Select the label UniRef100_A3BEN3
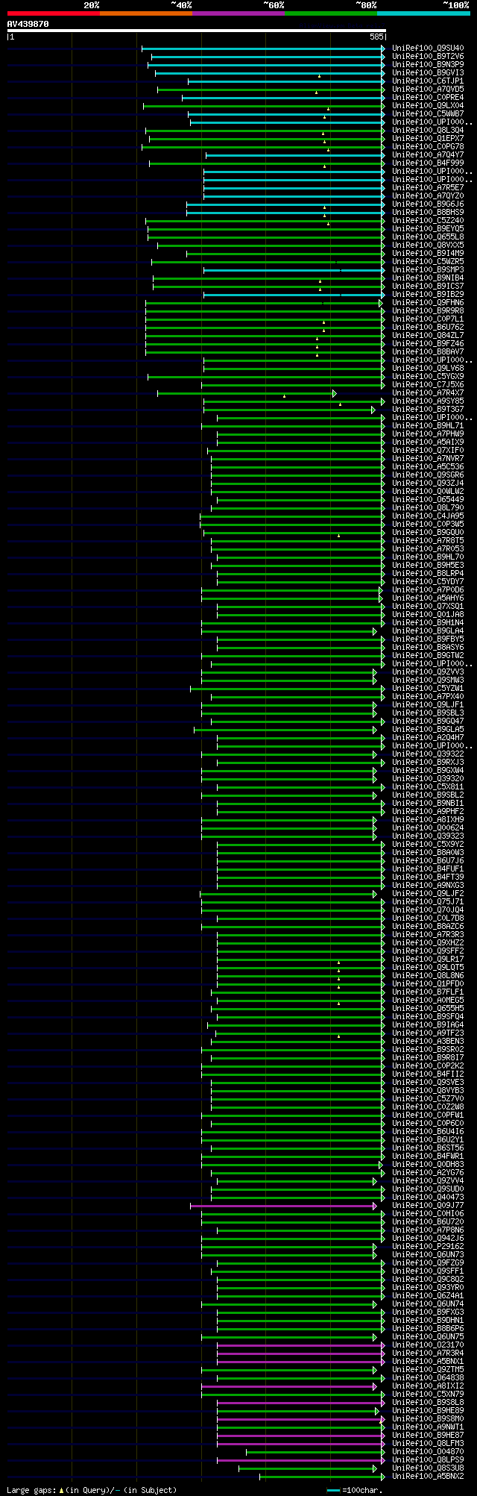The height and width of the screenshot is (1496, 477). pos(428,1041)
